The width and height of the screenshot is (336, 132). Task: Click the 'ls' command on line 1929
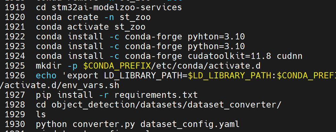41,114
